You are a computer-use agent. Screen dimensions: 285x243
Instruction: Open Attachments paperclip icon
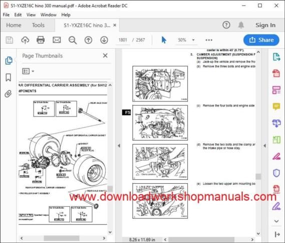pos(8,94)
